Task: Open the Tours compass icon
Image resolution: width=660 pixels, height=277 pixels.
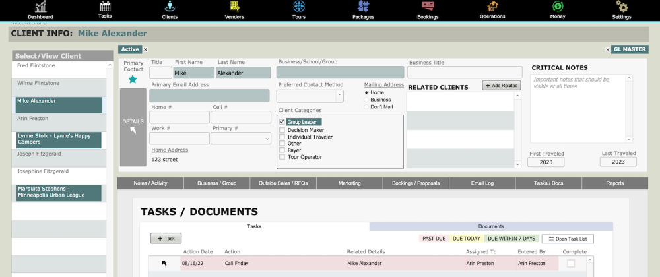Action: pyautogui.click(x=299, y=7)
